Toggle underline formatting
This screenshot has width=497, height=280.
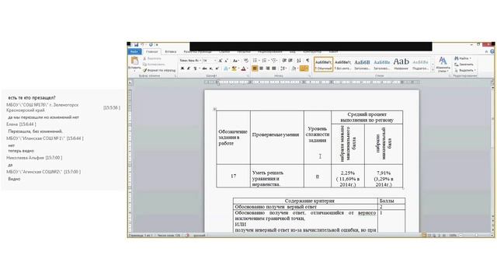coord(195,68)
